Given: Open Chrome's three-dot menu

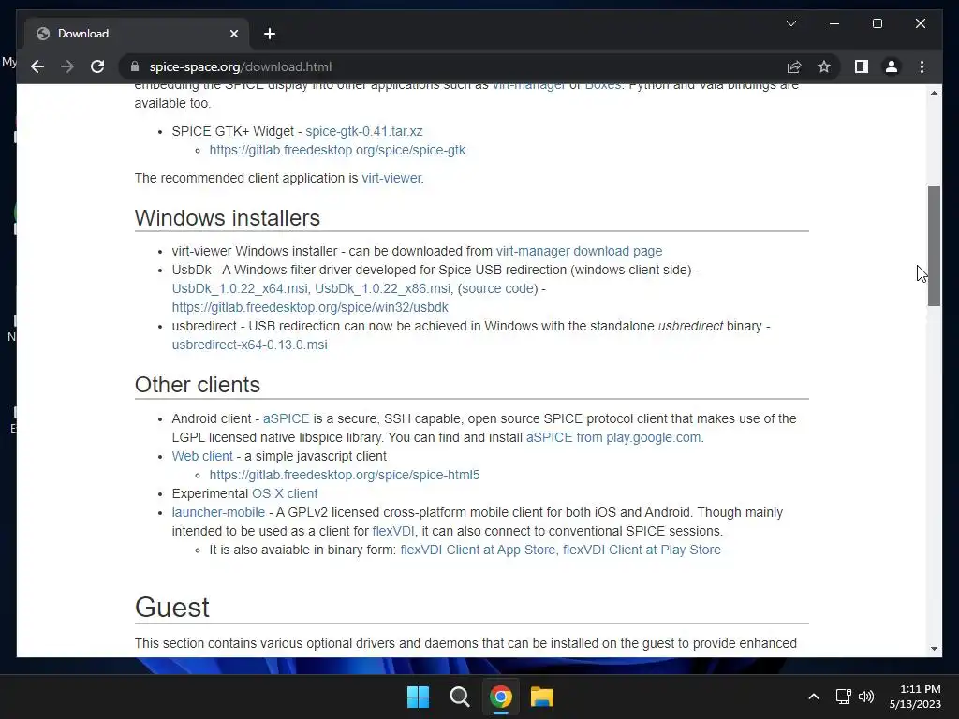Looking at the screenshot, I should [x=922, y=66].
